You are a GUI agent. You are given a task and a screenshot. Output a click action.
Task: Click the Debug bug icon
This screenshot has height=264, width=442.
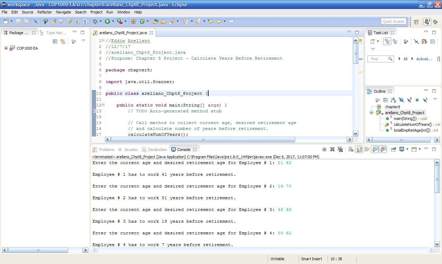tap(95, 21)
